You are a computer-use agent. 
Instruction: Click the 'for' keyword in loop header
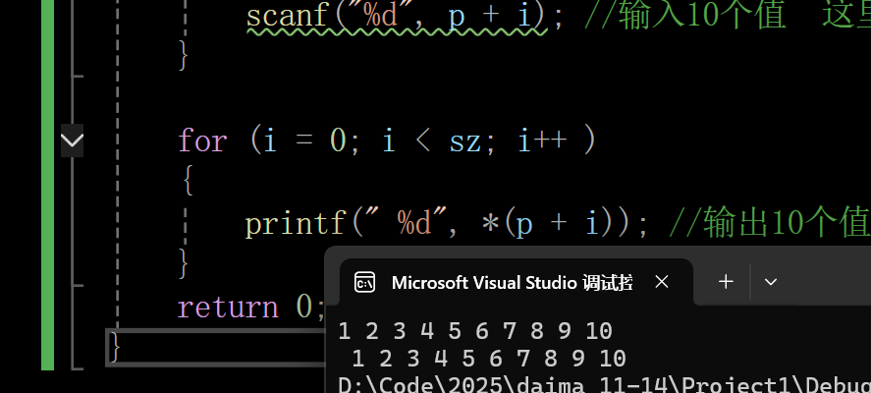[x=202, y=140]
